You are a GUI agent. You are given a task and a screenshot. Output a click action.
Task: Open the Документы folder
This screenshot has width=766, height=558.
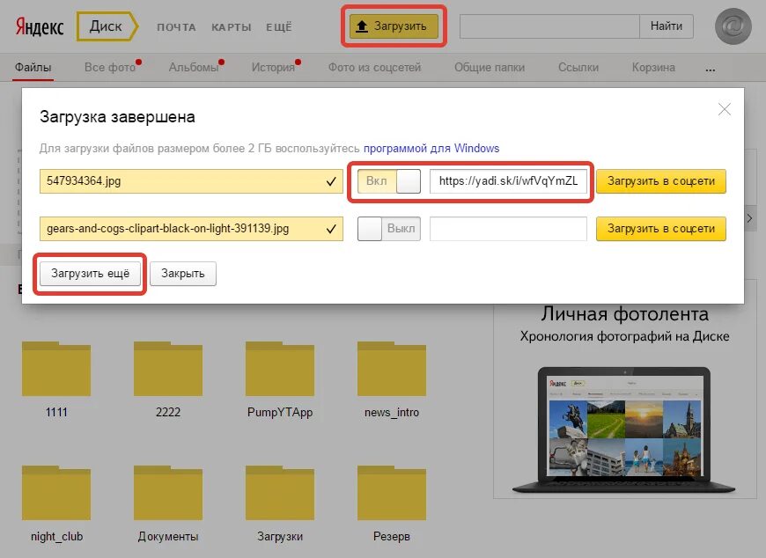[168, 503]
